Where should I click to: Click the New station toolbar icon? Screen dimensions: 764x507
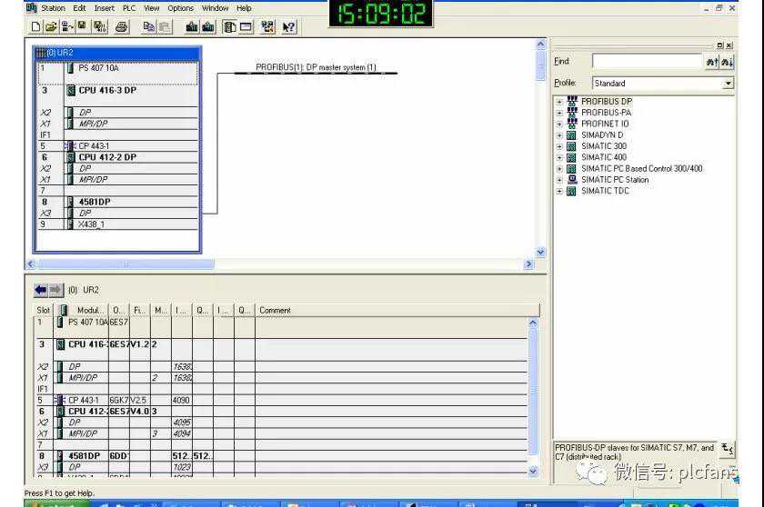pos(35,27)
